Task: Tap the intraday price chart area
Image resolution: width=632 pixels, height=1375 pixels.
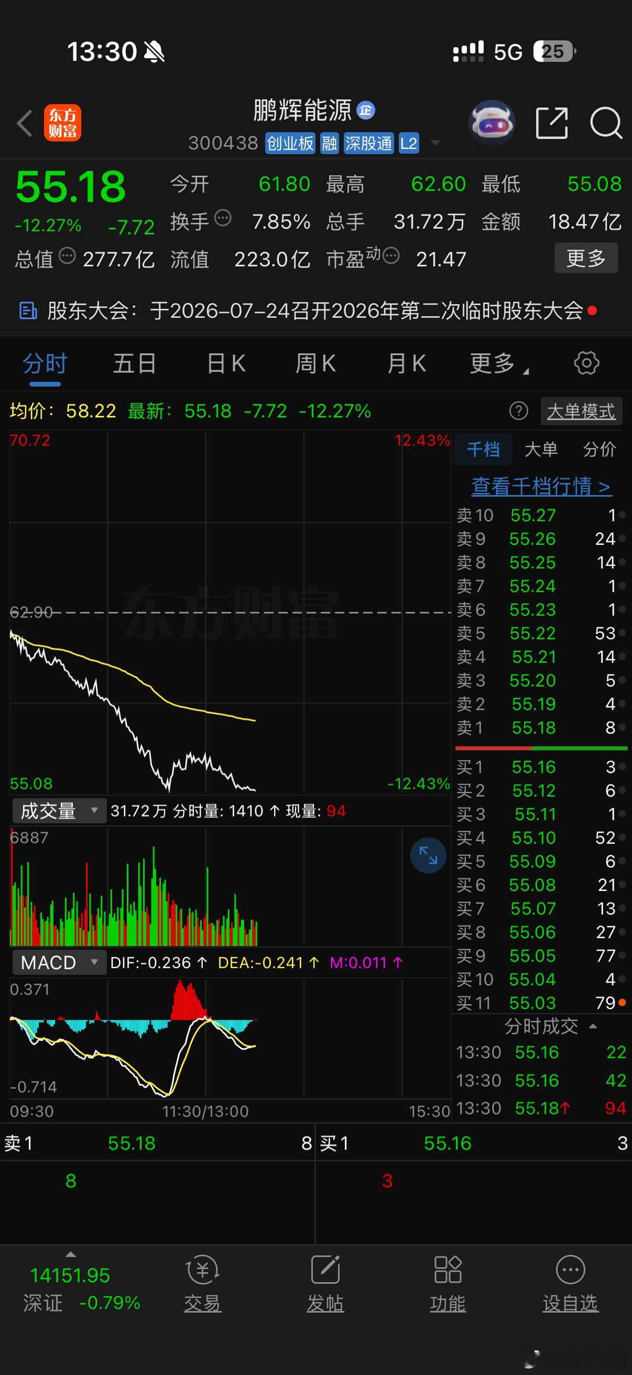Action: 231,613
